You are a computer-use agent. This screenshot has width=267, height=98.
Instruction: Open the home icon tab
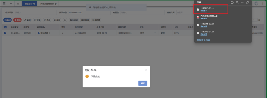18,4
